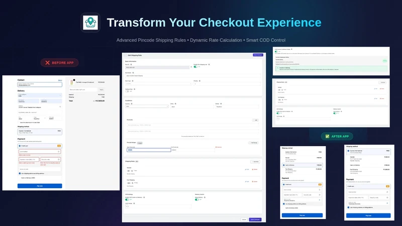The height and width of the screenshot is (226, 402).
Task: Open the Country dropdown in Conditions
Action: tap(147, 106)
